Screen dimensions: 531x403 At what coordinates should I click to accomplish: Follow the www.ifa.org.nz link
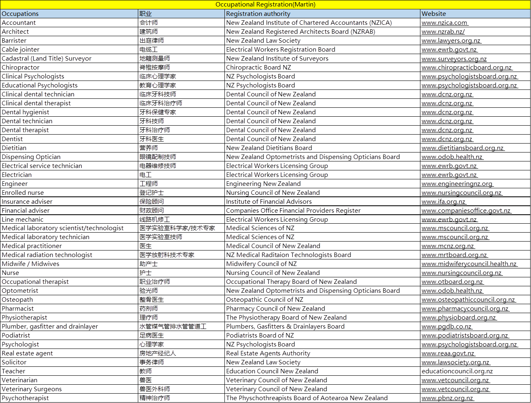click(444, 202)
